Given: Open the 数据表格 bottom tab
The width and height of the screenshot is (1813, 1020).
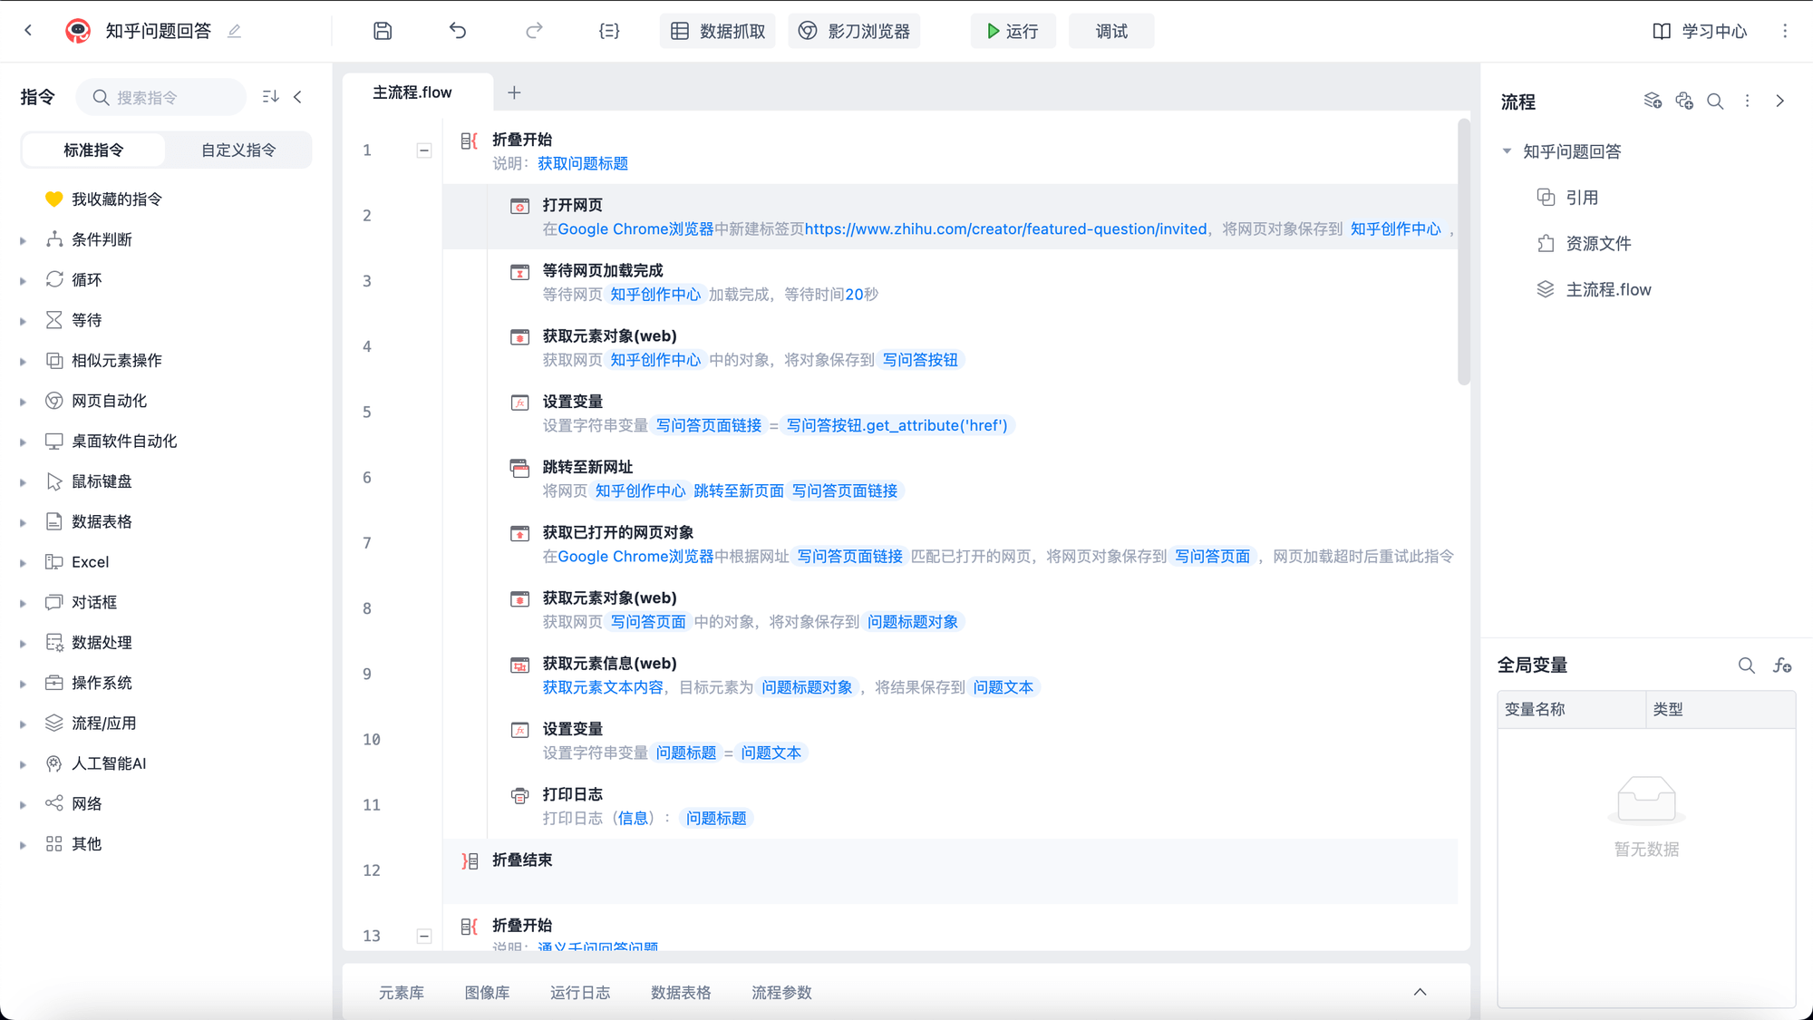Looking at the screenshot, I should click(681, 993).
